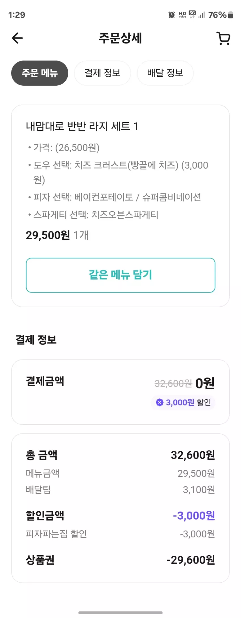Tap the battery icon in status bar
Image resolution: width=241 pixels, height=618 pixels.
click(x=231, y=15)
